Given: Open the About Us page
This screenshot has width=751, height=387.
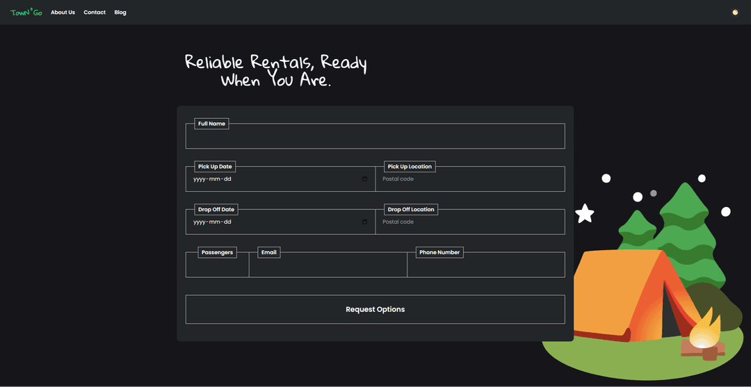Looking at the screenshot, I should [x=63, y=13].
